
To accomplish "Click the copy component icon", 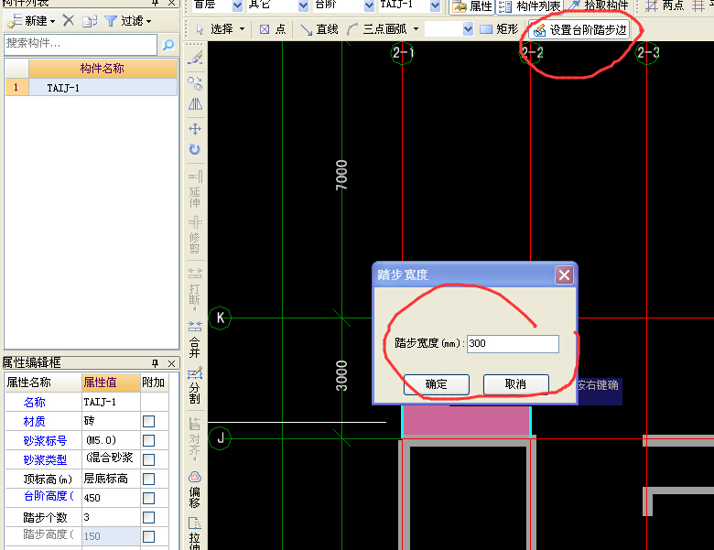I will click(90, 21).
